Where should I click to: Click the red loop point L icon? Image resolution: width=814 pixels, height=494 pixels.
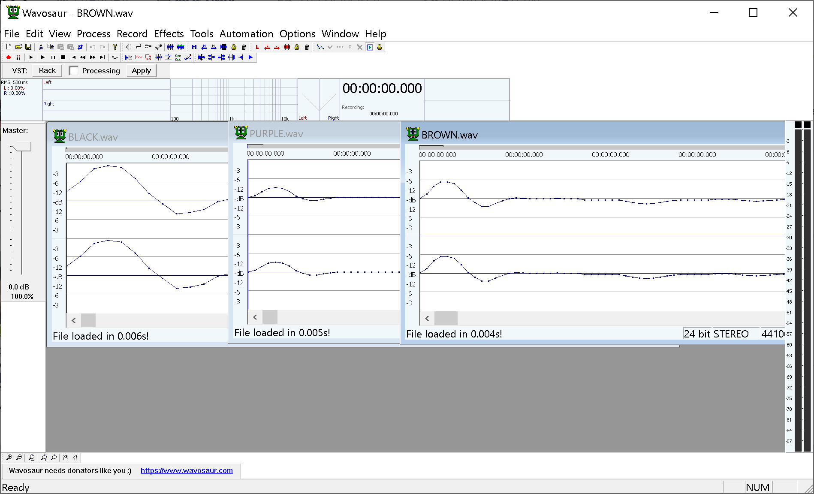pyautogui.click(x=257, y=47)
